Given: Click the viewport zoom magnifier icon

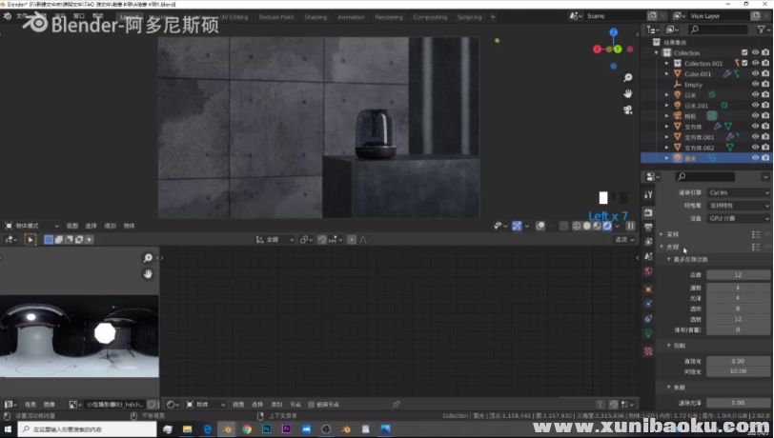Looking at the screenshot, I should click(628, 77).
